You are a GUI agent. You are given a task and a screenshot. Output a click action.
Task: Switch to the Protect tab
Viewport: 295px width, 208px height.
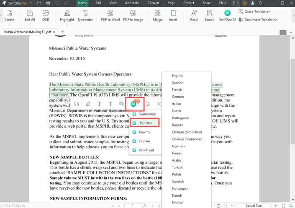pyautogui.click(x=189, y=3)
